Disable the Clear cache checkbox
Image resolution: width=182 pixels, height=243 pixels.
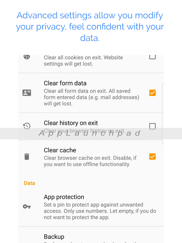point(152,157)
